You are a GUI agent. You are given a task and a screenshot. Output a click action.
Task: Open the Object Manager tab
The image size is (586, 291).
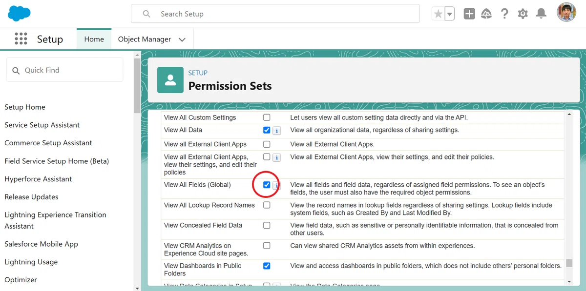click(145, 39)
